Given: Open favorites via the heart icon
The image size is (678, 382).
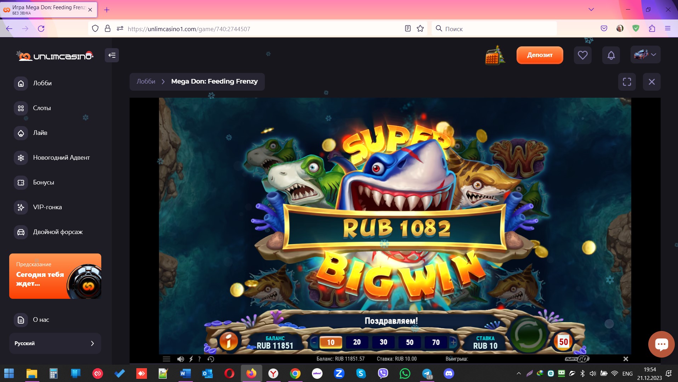Looking at the screenshot, I should point(582,55).
